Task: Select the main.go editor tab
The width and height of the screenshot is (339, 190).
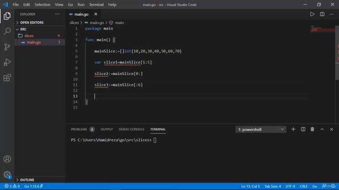Action: coord(83,14)
